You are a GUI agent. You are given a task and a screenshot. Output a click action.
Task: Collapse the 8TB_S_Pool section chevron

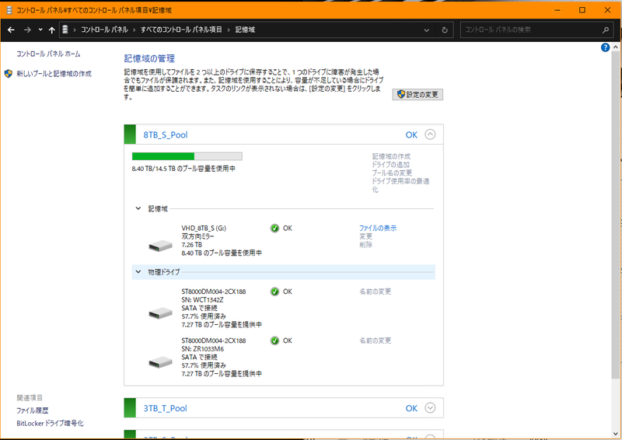pos(431,134)
